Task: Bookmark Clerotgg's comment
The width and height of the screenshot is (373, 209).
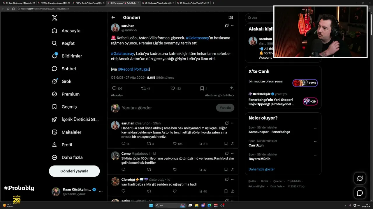Action: [226, 191]
